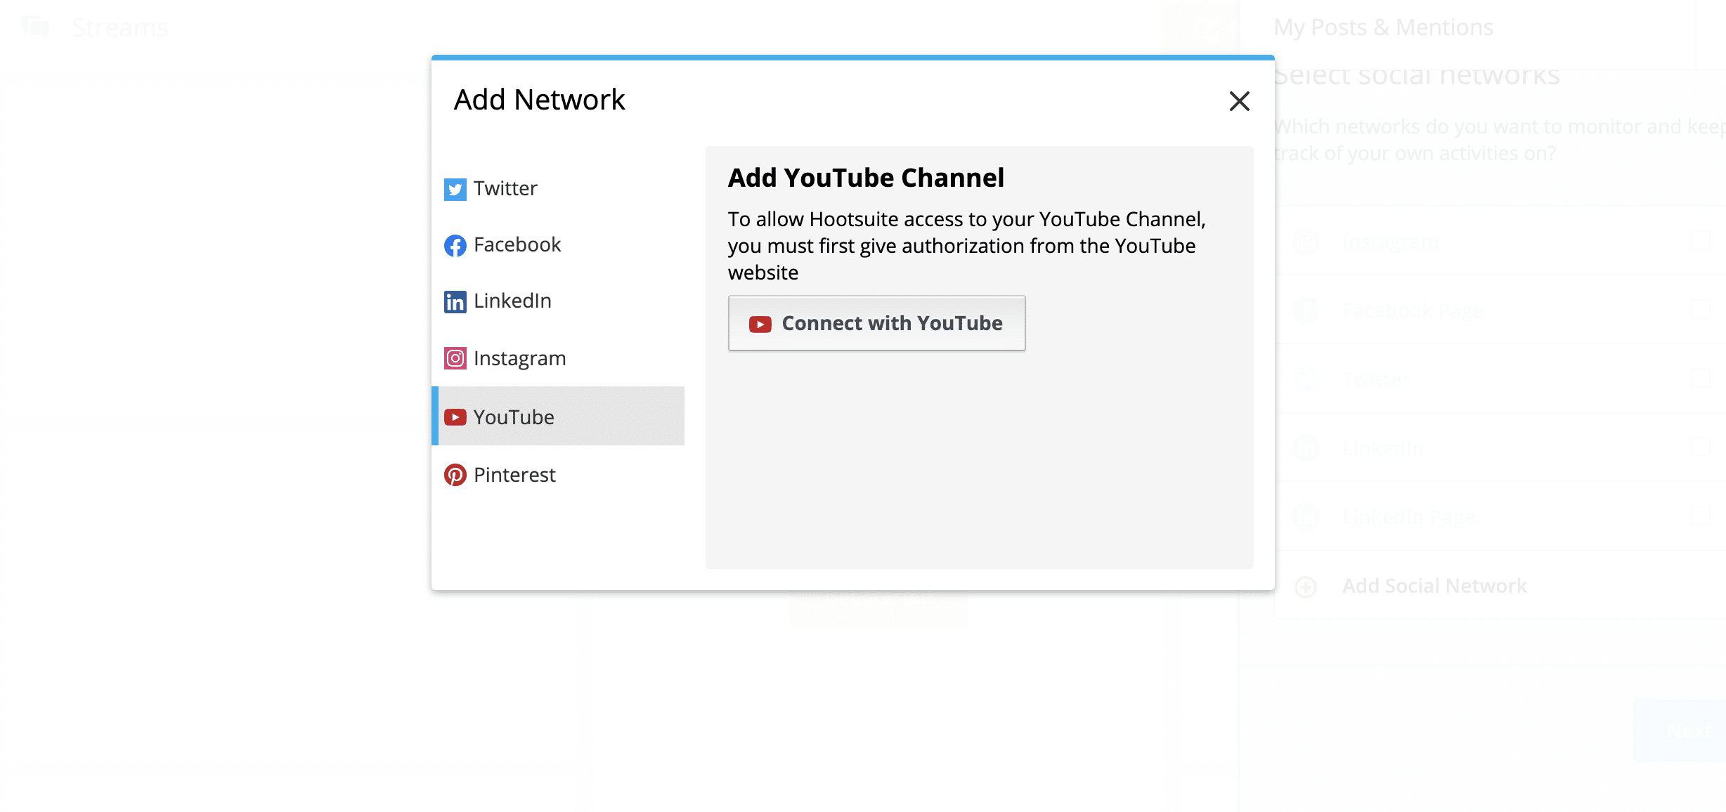The width and height of the screenshot is (1726, 812).
Task: Click the Instagram icon in the right panel
Action: coord(1306,241)
